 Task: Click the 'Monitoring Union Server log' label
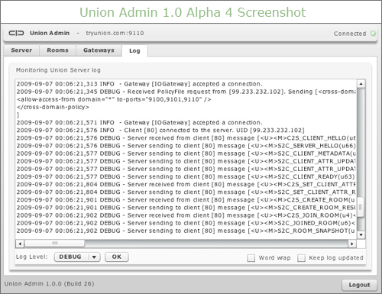58,70
